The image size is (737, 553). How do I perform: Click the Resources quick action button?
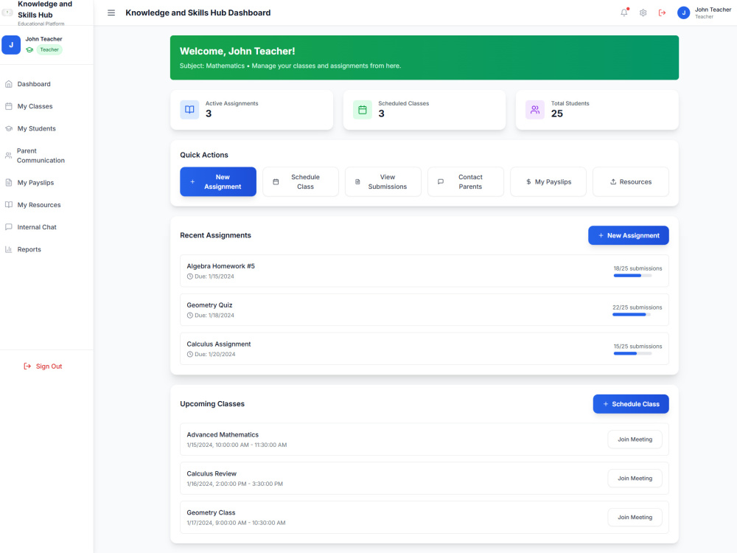coord(631,181)
